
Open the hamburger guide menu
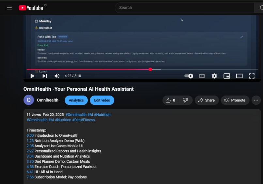(9, 8)
